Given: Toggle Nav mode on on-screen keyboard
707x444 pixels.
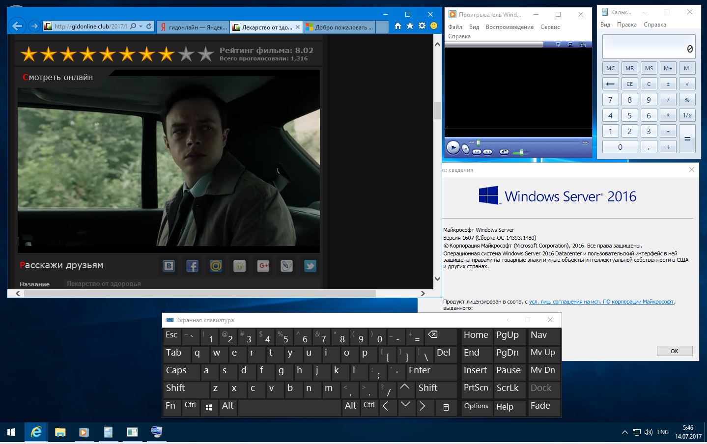Looking at the screenshot, I should 544,337.
